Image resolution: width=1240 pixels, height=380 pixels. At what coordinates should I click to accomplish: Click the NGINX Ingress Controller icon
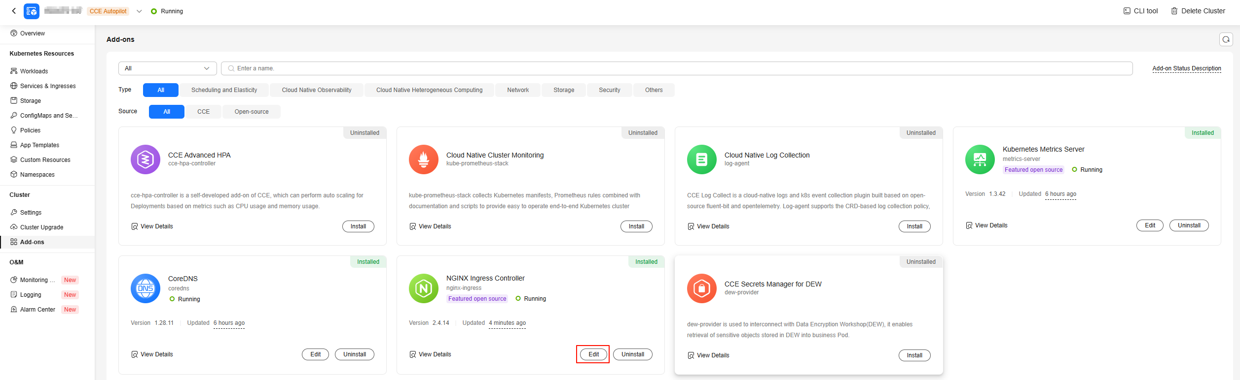(x=424, y=288)
